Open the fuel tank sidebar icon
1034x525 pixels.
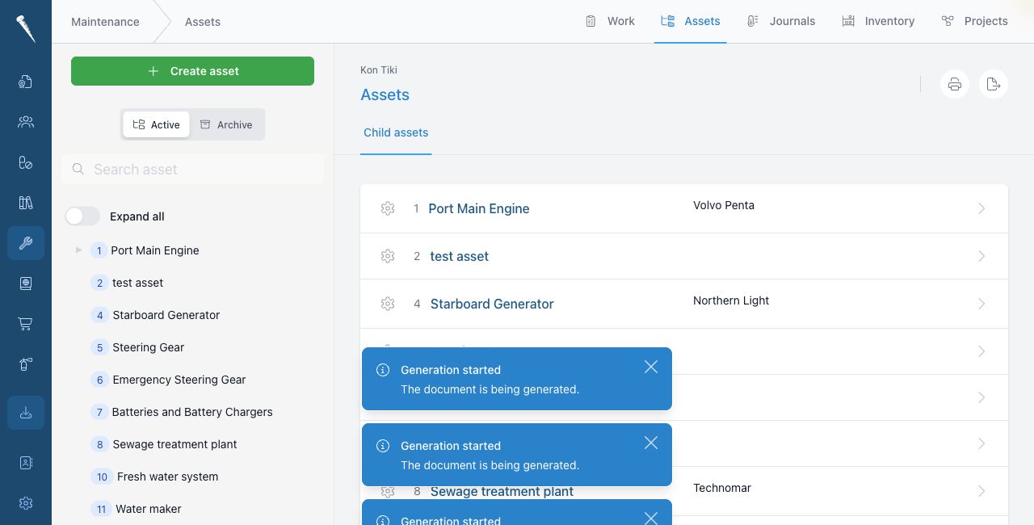click(26, 364)
